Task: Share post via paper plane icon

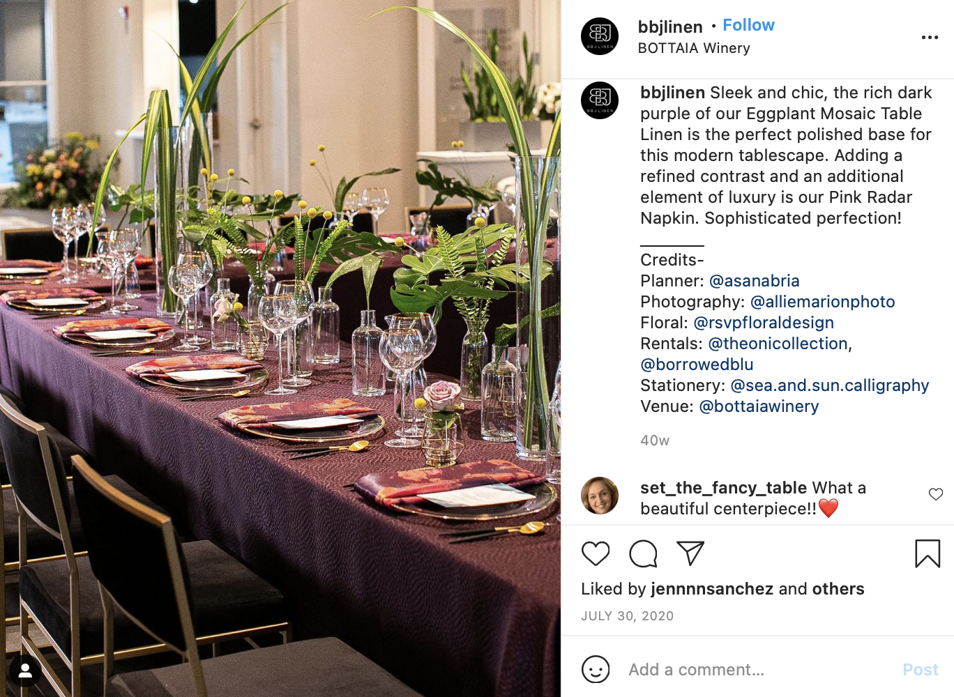Action: tap(690, 553)
